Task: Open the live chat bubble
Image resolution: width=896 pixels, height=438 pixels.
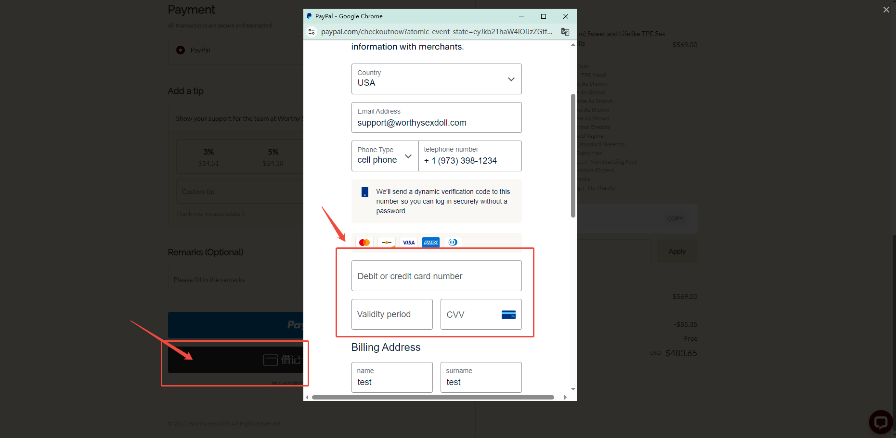Action: (x=881, y=422)
